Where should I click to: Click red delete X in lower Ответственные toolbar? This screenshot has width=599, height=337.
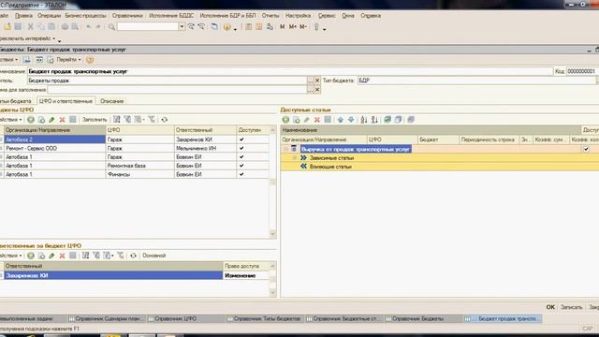[62, 256]
